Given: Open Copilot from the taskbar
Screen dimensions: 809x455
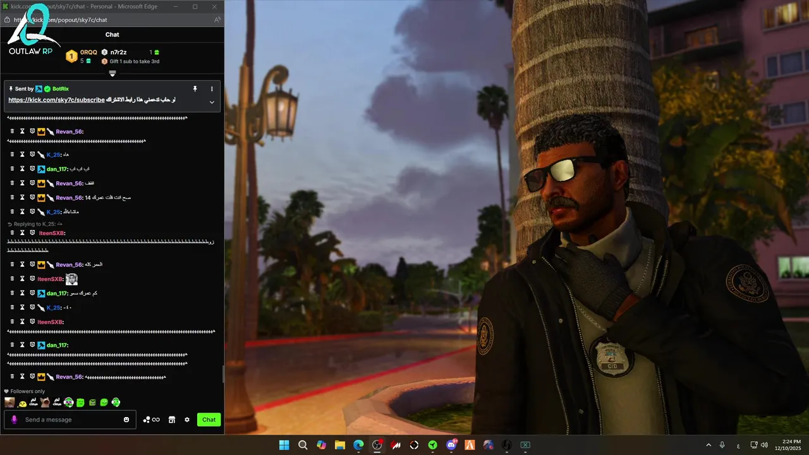Looking at the screenshot, I should tap(321, 445).
